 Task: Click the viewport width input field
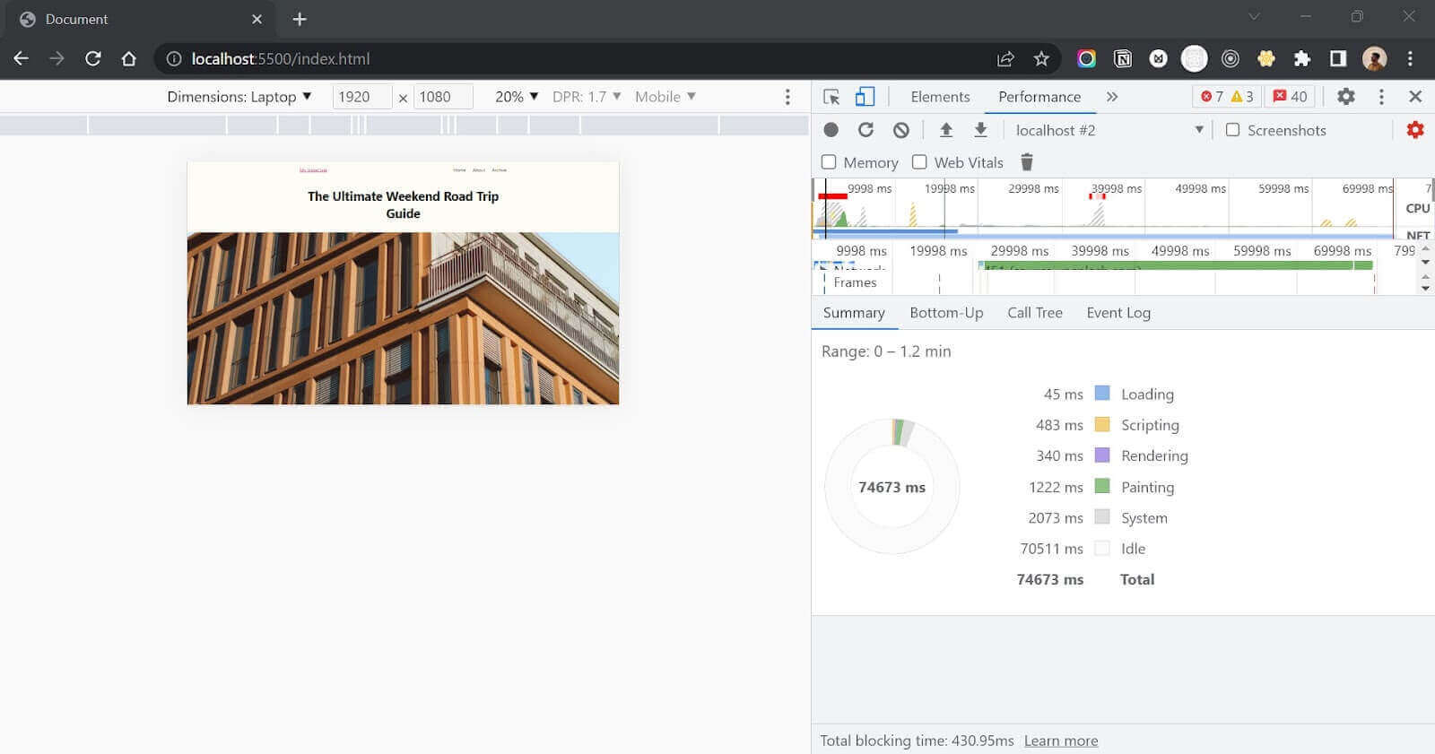pos(361,97)
